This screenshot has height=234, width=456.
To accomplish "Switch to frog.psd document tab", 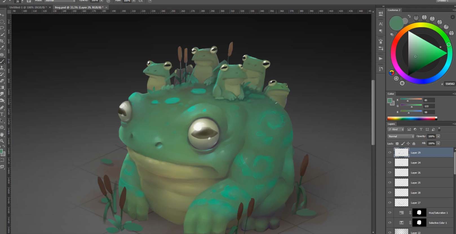I will pos(79,7).
